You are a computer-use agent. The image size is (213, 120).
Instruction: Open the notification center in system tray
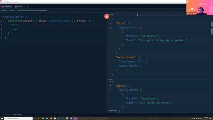(x=210, y=118)
